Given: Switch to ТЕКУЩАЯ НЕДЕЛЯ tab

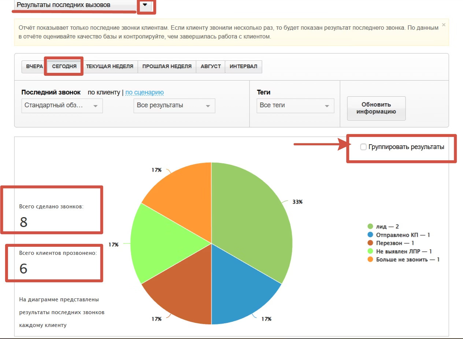Looking at the screenshot, I should (x=110, y=67).
